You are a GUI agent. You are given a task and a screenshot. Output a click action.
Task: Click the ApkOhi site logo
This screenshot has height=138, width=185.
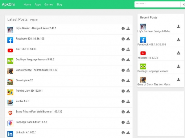[x=8, y=5]
